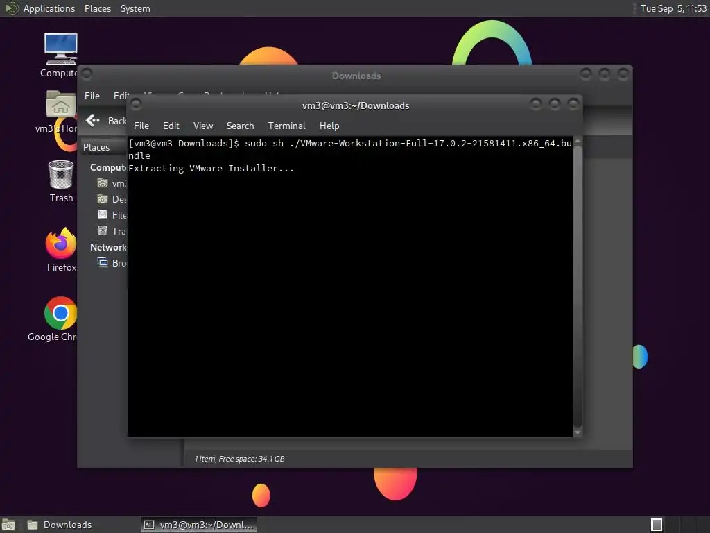This screenshot has height=533, width=710.
Task: Open the Applications menu in top panel
Action: coord(49,8)
